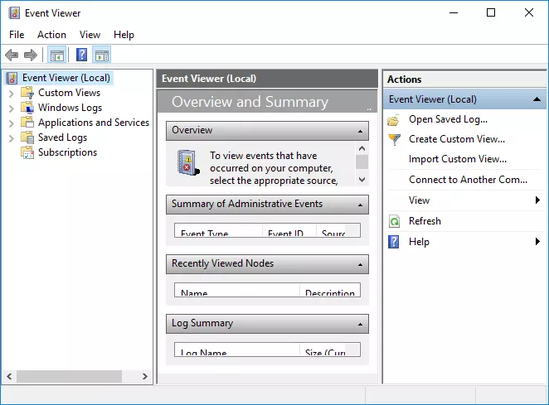Click the Back arrow toolbar icon
The image size is (549, 405).
[12, 55]
